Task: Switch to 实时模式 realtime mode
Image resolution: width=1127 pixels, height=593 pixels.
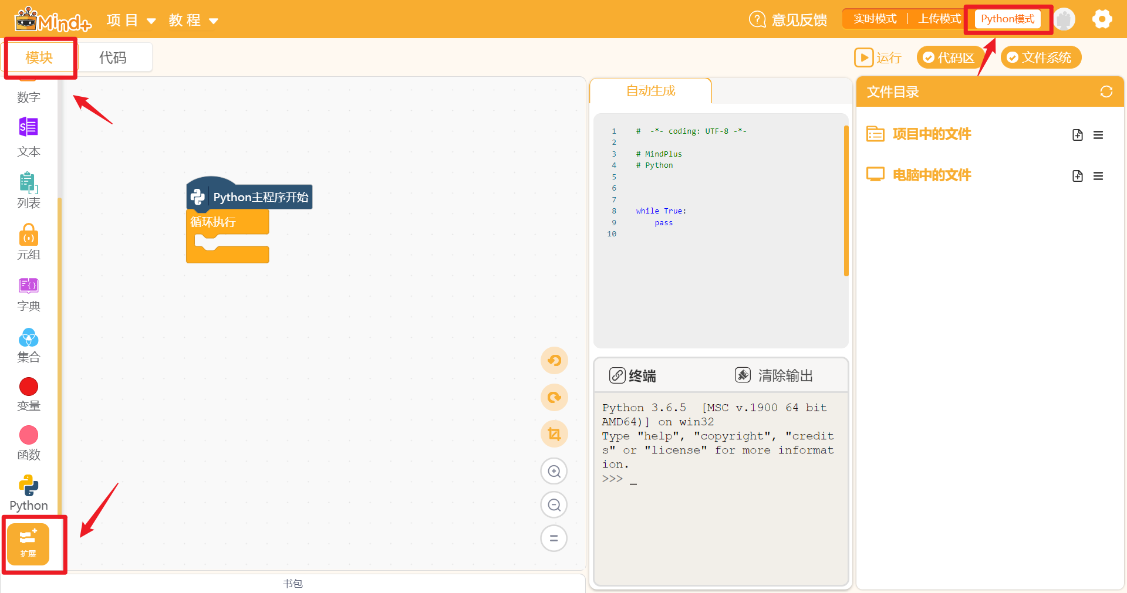Action: point(875,19)
